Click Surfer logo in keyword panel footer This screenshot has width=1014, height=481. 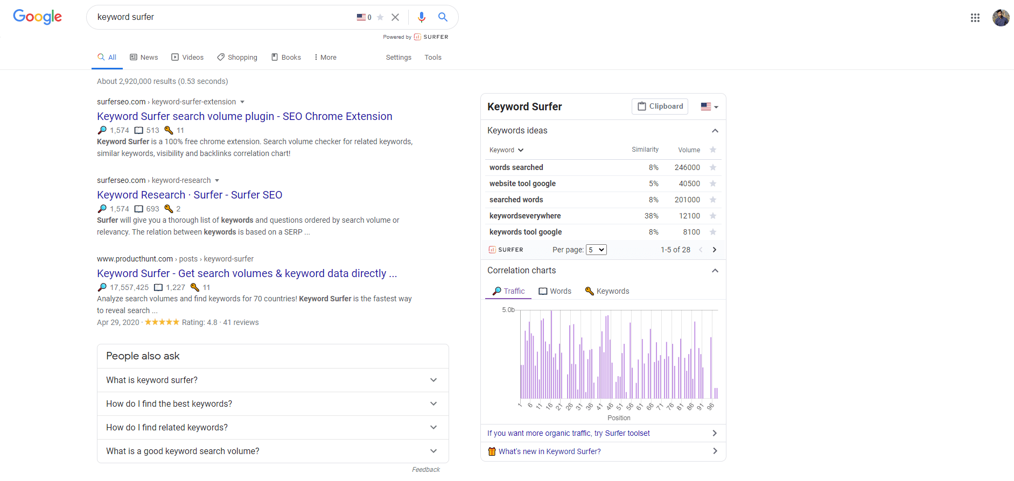tap(506, 250)
